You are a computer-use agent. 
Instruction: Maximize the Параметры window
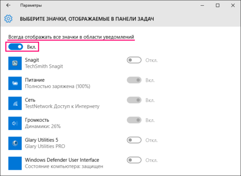click(217, 5)
